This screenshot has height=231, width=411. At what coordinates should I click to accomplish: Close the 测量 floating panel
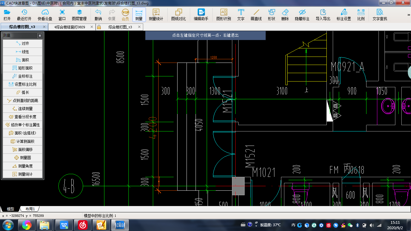click(x=40, y=35)
